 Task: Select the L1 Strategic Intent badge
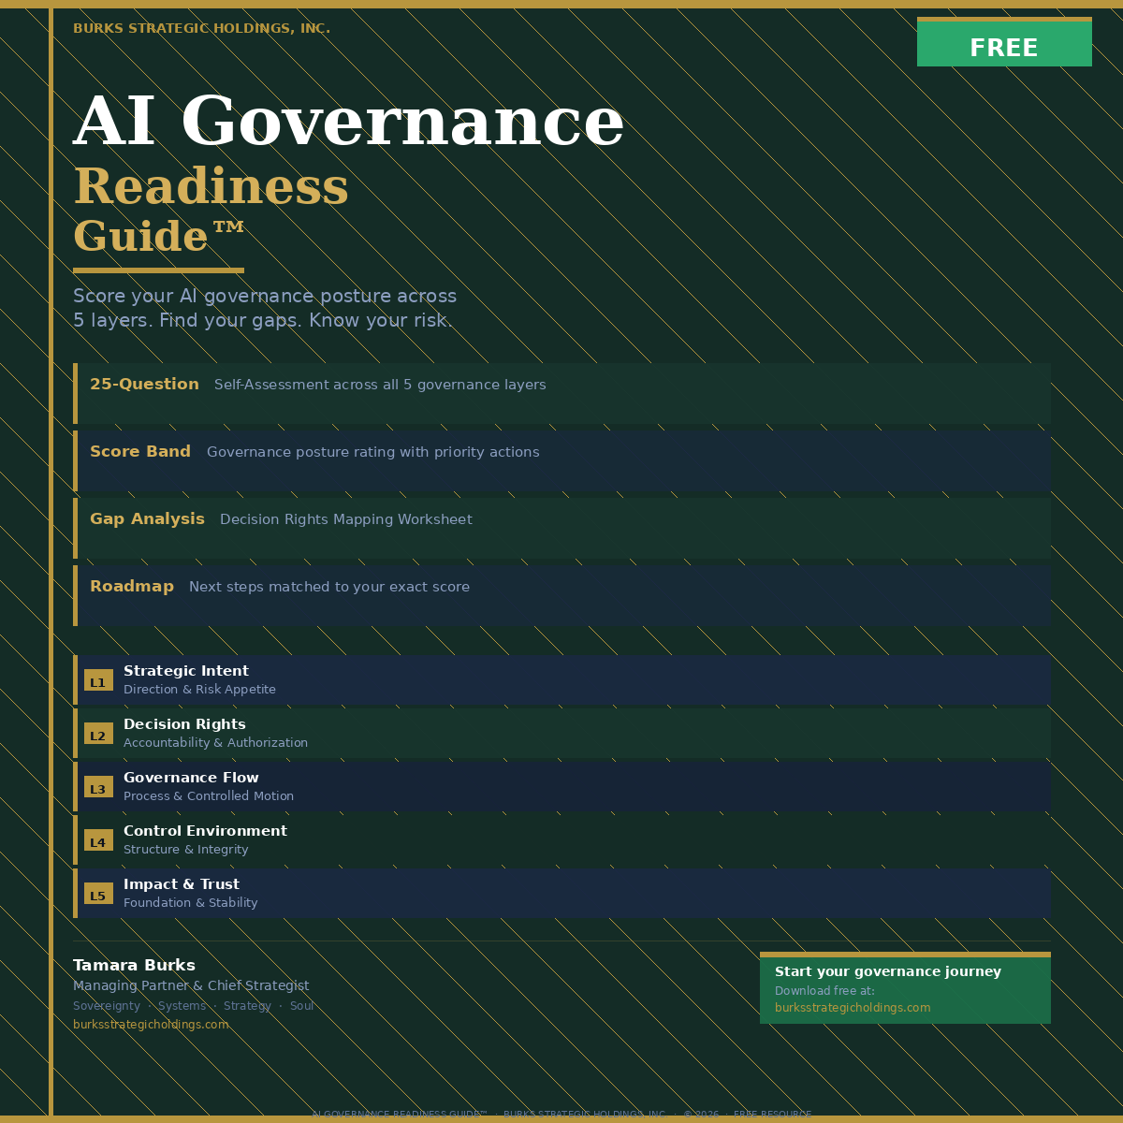point(98,681)
